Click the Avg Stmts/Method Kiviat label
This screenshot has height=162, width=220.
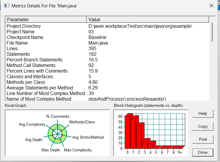click(x=88, y=137)
